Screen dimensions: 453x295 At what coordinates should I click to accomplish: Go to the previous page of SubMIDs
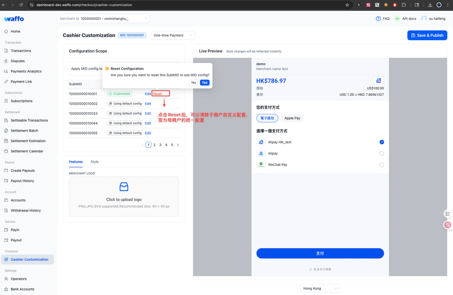pos(143,145)
